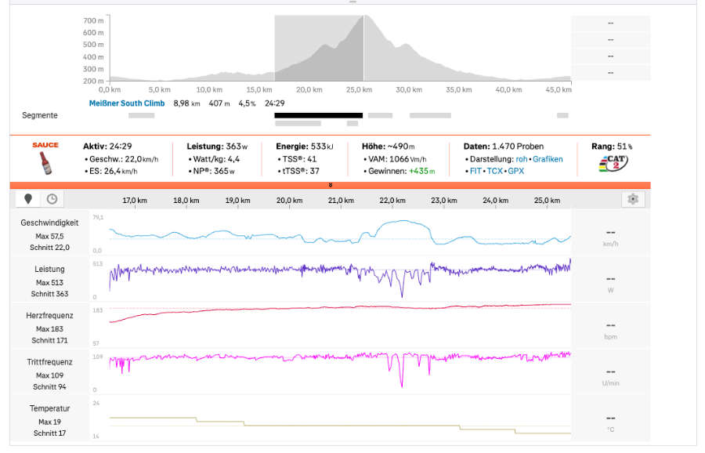
Task: Select the first gray segment bar on left
Action: coord(141,115)
